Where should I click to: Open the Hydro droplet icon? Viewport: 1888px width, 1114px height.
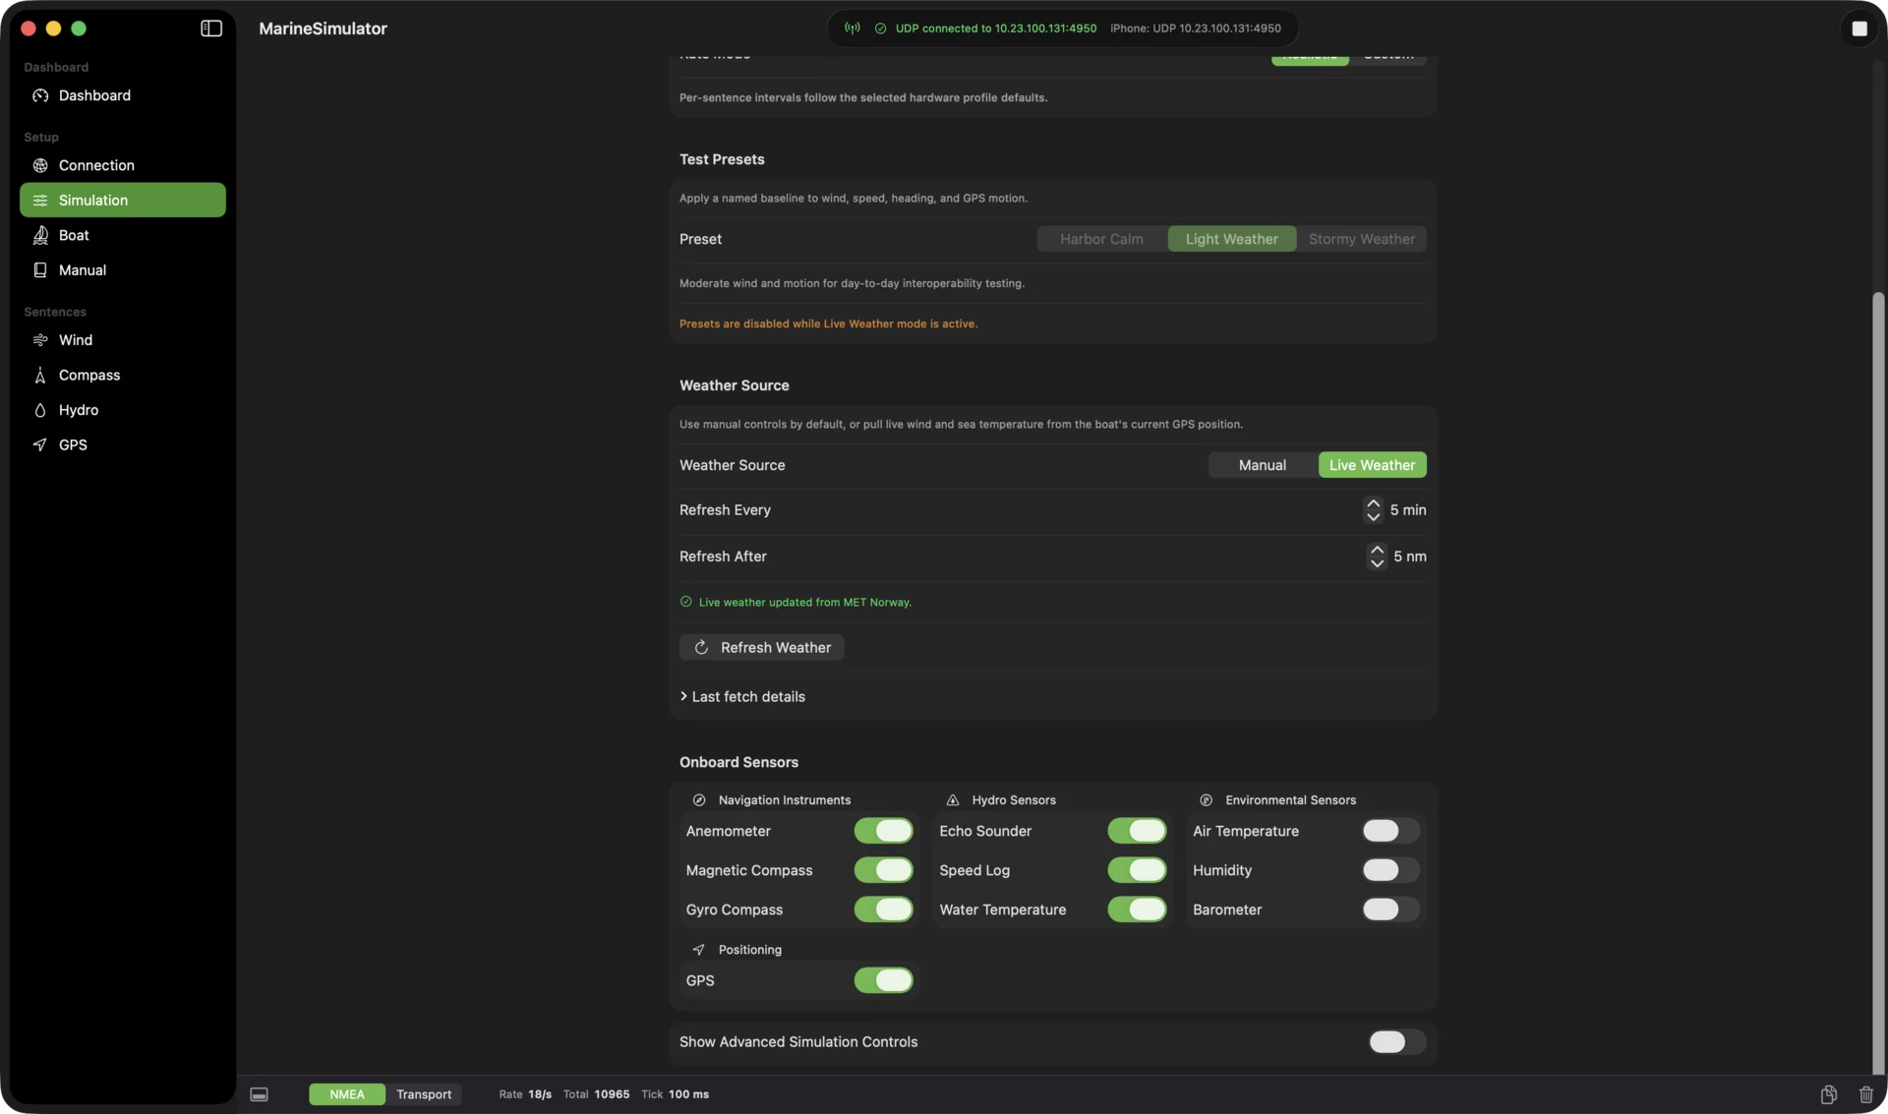click(40, 410)
